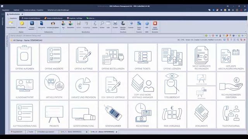Select the Suche bottom tab
Viewport: 248px width, 139px height.
click(30, 132)
